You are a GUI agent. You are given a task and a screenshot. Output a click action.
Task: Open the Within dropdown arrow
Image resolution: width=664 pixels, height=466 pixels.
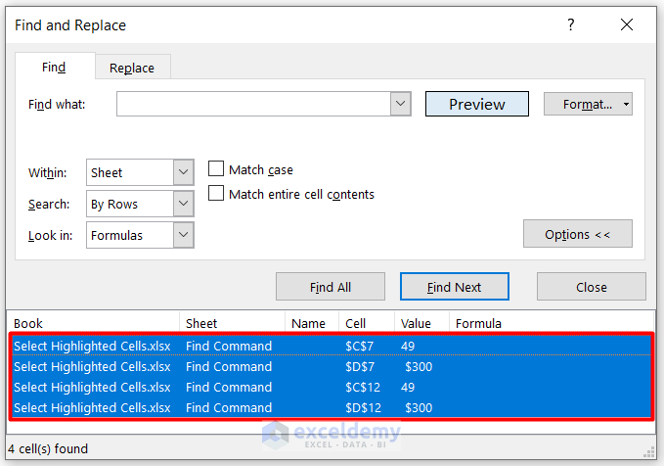(184, 172)
